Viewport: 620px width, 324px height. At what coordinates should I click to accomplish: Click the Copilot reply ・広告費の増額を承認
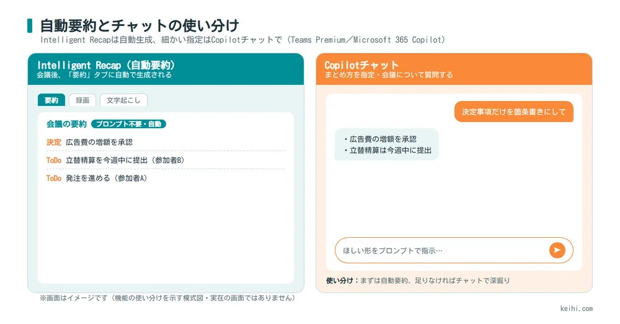[x=379, y=139]
